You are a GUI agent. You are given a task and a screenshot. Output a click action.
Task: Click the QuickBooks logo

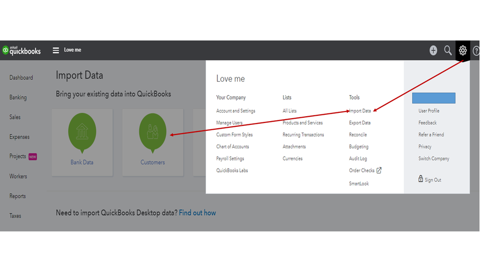[22, 50]
